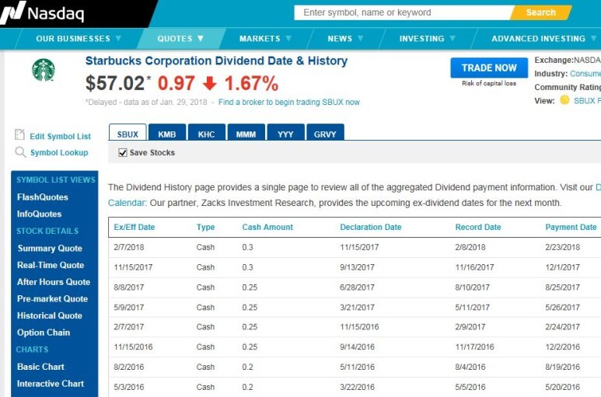Expand the Markets dropdown menu
Image resolution: width=601 pixels, height=397 pixels.
click(x=265, y=39)
